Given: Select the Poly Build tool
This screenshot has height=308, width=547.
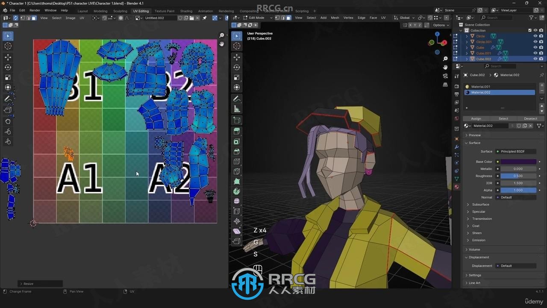Looking at the screenshot, I should (x=237, y=181).
